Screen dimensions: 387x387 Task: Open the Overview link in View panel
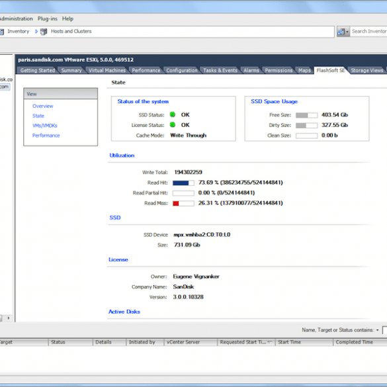coord(43,106)
